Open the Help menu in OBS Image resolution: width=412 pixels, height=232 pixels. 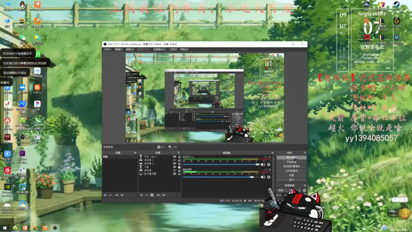(x=184, y=49)
